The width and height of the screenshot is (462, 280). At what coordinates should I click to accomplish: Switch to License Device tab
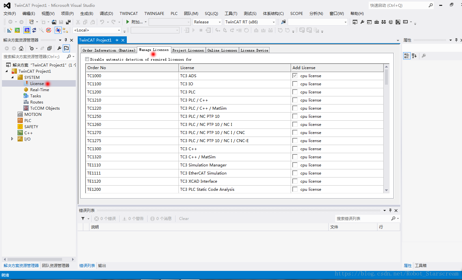(254, 50)
